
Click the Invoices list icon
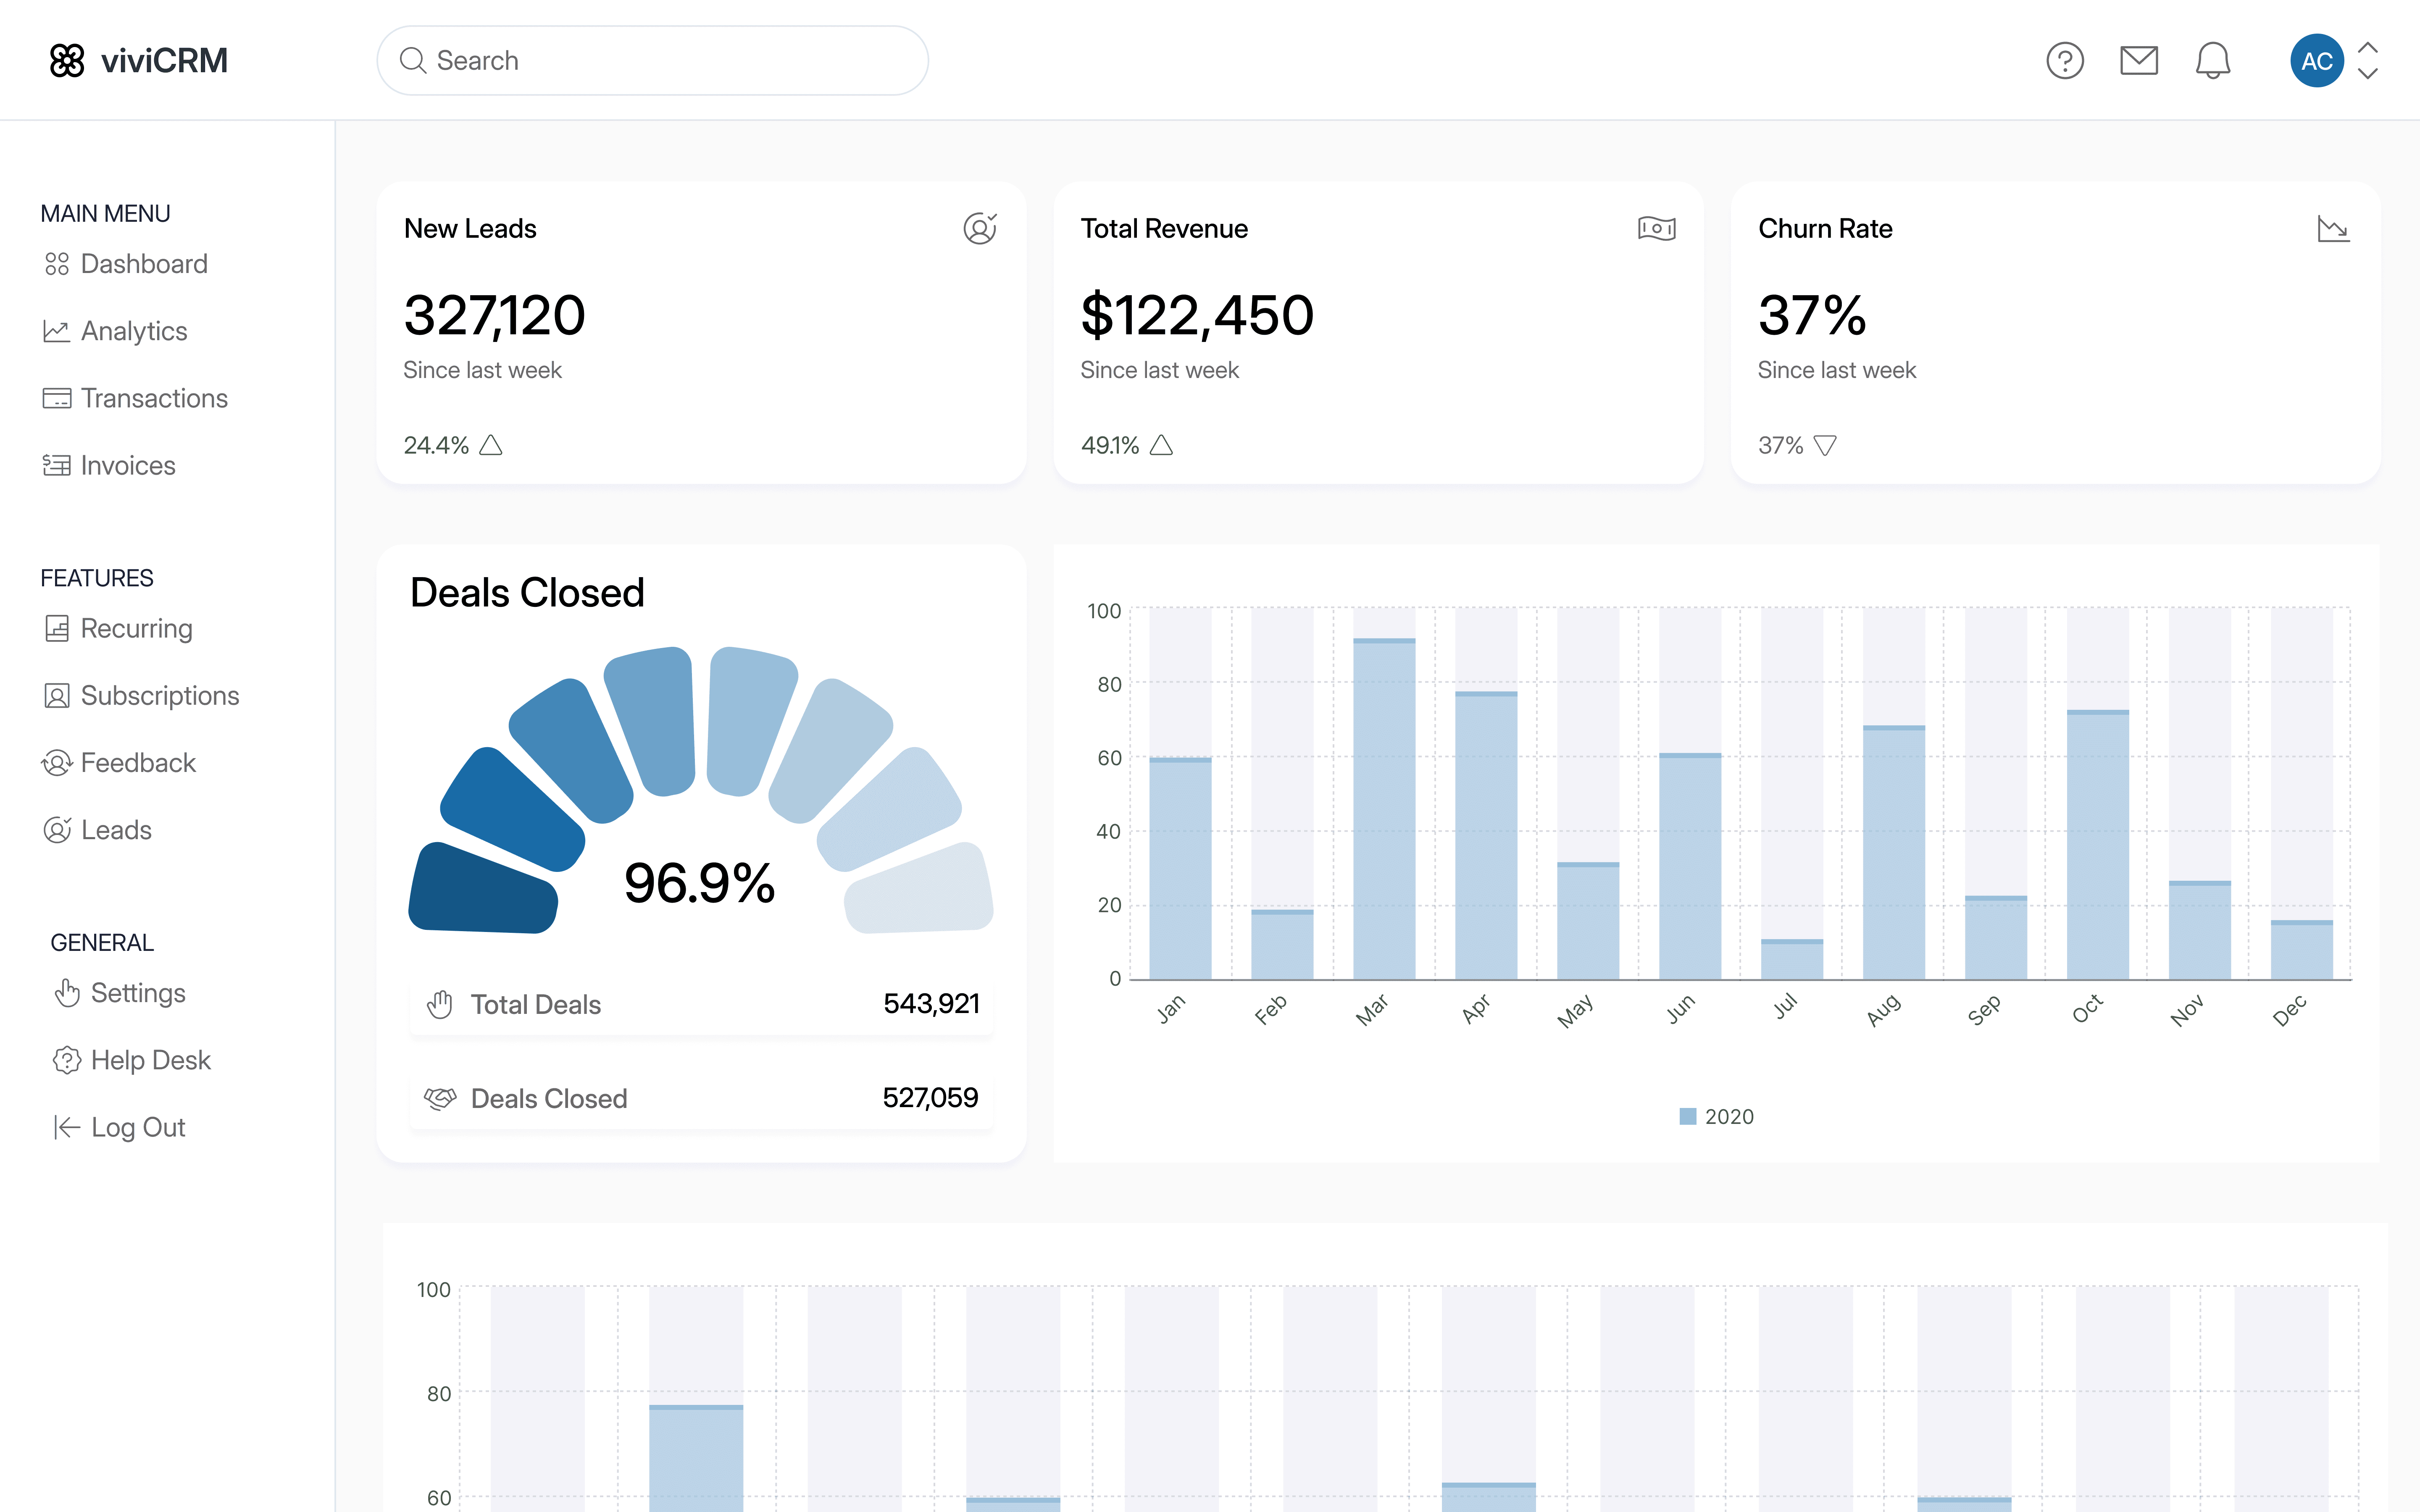click(x=57, y=465)
